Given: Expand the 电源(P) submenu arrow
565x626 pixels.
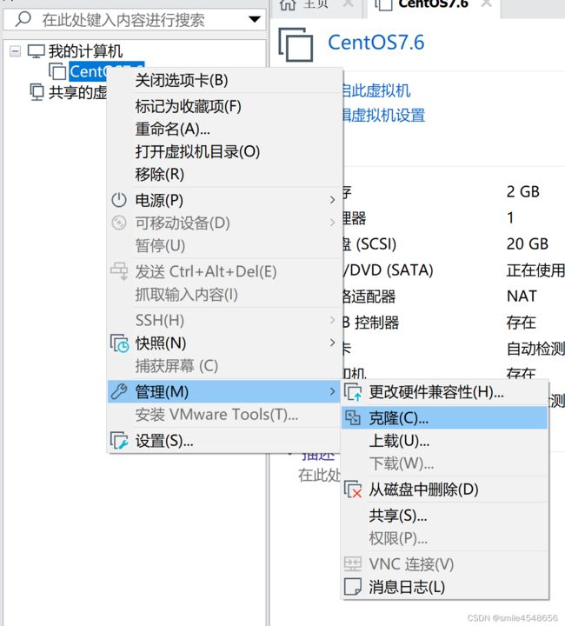Looking at the screenshot, I should 332,200.
